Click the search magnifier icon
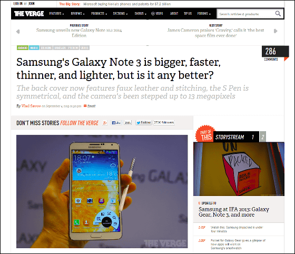Screen dimensions: 295x254 click(x=278, y=14)
